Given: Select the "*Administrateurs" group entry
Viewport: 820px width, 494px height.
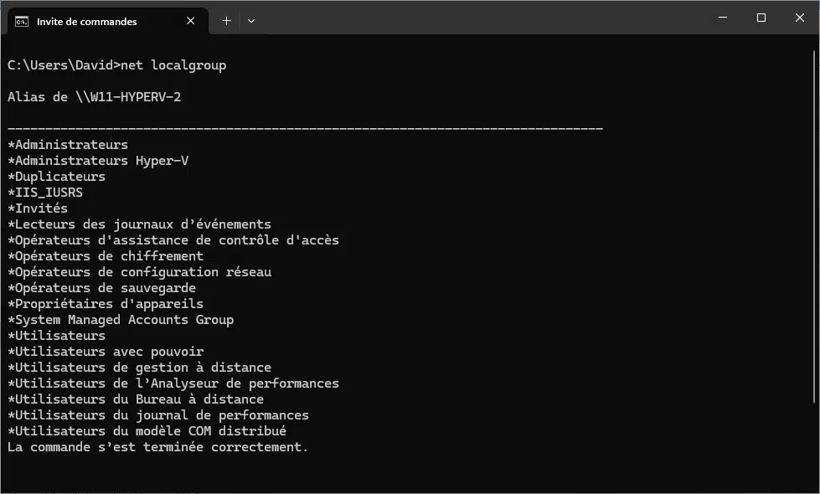Looking at the screenshot, I should click(x=67, y=144).
